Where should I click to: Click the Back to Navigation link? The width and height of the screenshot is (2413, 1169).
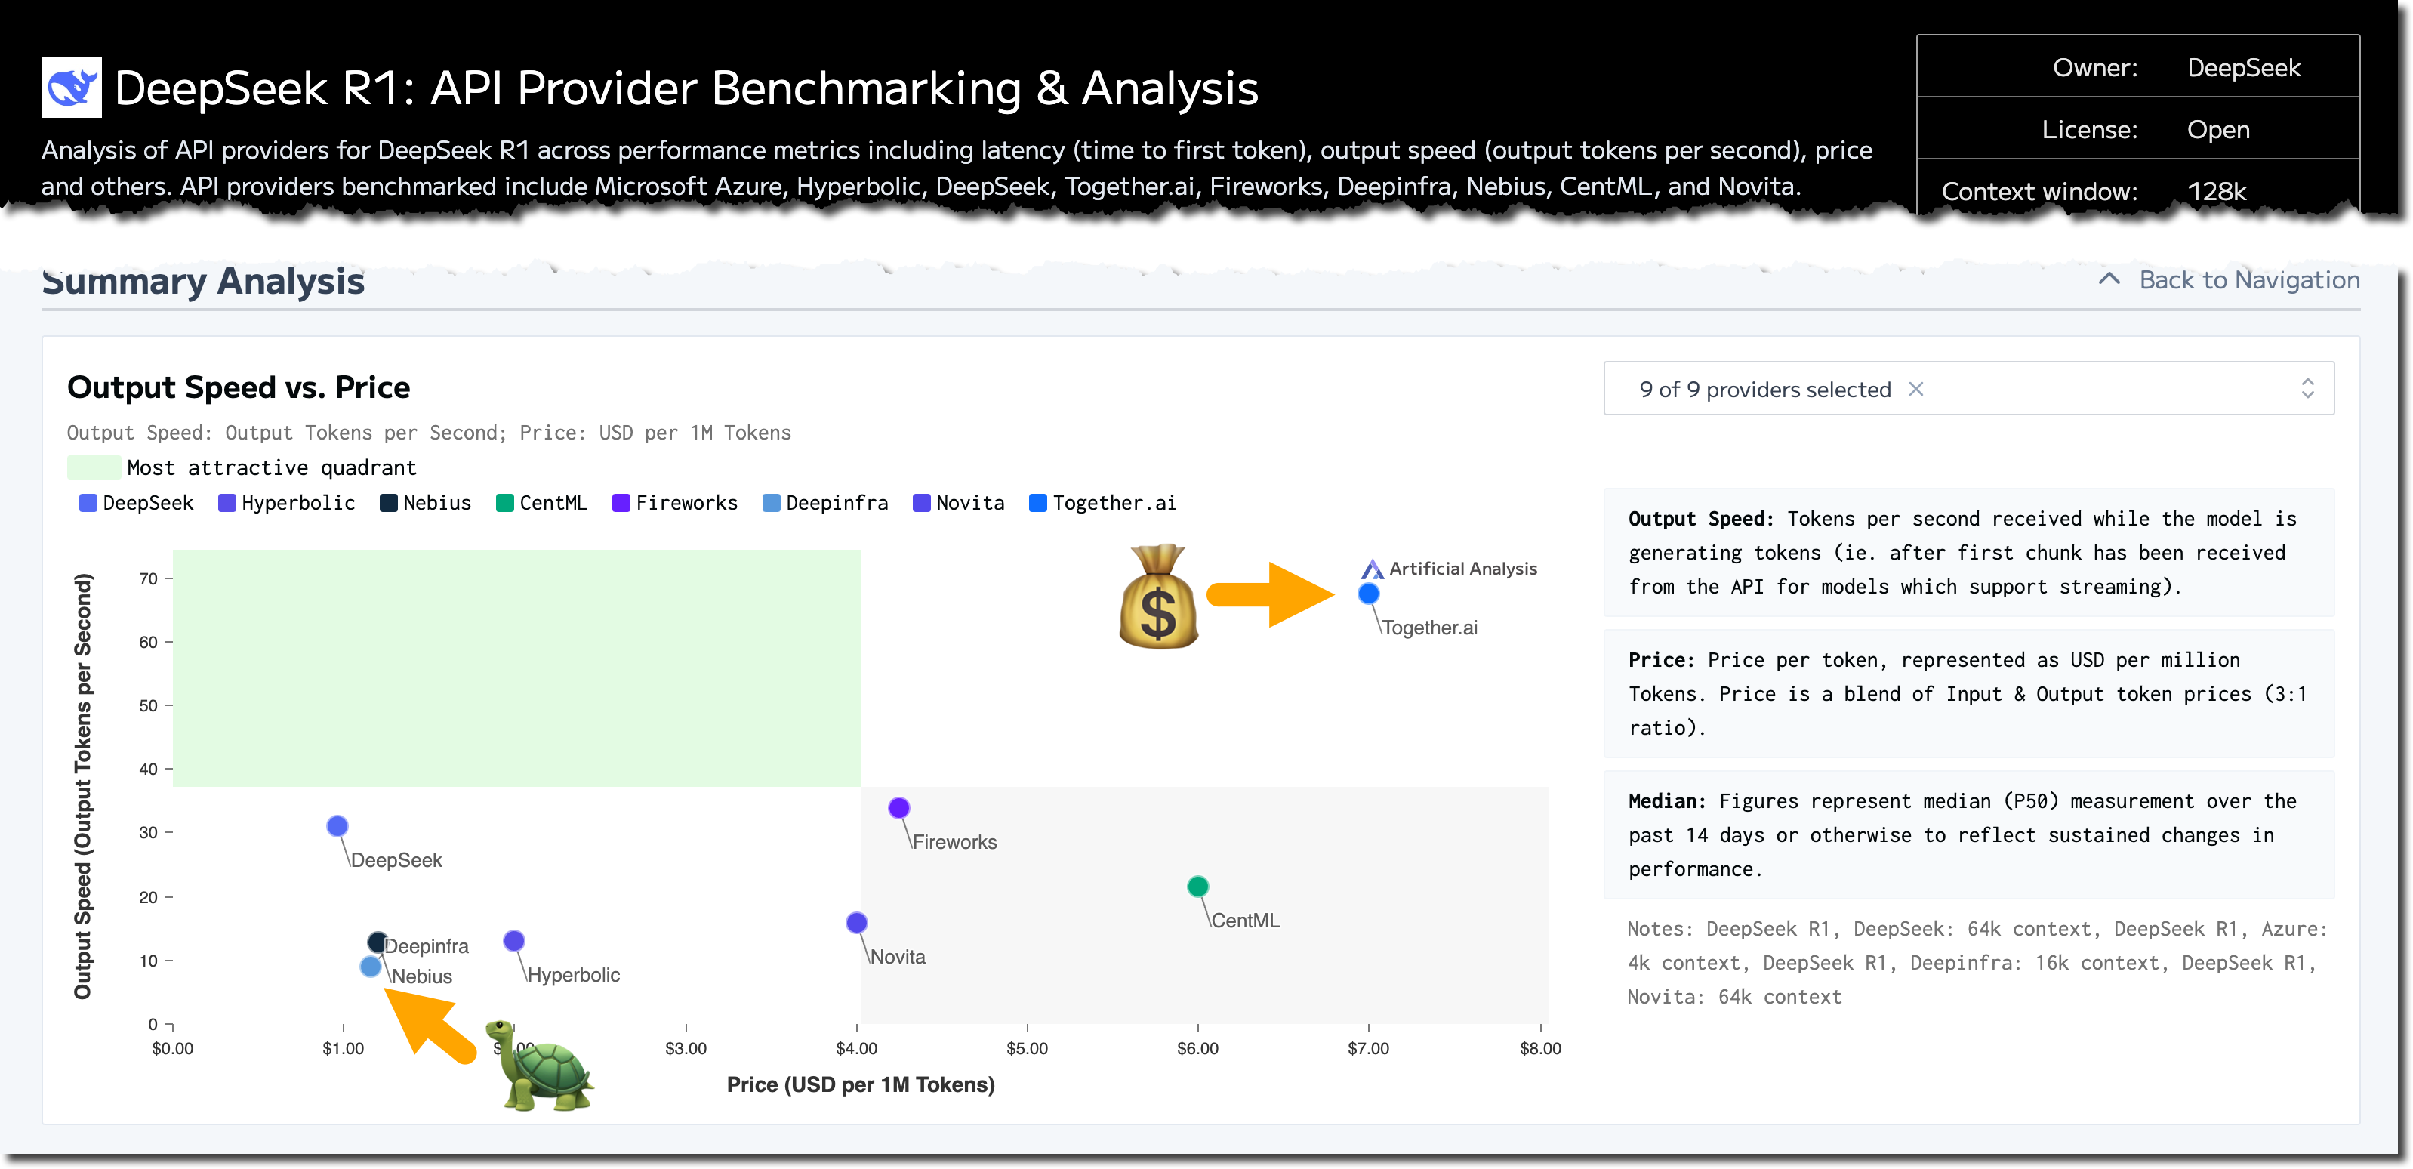click(2248, 280)
